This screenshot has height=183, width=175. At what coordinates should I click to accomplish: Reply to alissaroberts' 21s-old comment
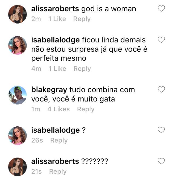[x=58, y=172]
